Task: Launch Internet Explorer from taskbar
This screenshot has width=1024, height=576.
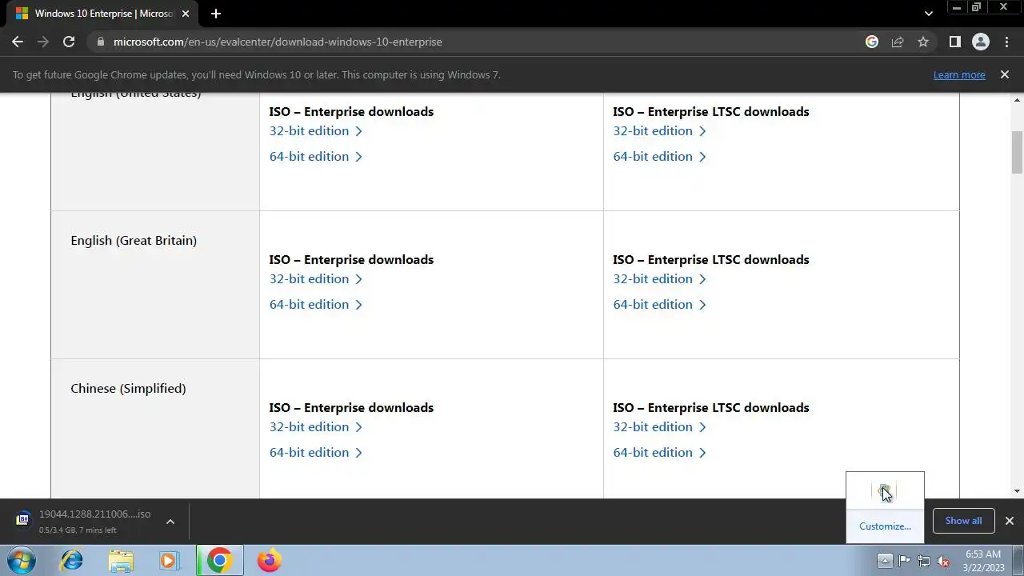Action: pyautogui.click(x=72, y=560)
